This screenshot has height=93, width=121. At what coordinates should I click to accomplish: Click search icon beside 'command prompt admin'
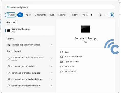coord(9,66)
